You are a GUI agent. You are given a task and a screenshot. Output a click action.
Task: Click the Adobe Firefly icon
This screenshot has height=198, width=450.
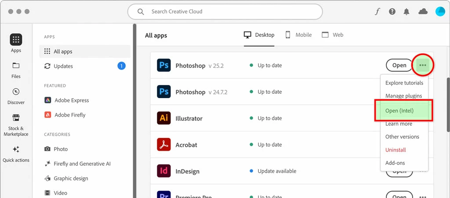coord(47,115)
